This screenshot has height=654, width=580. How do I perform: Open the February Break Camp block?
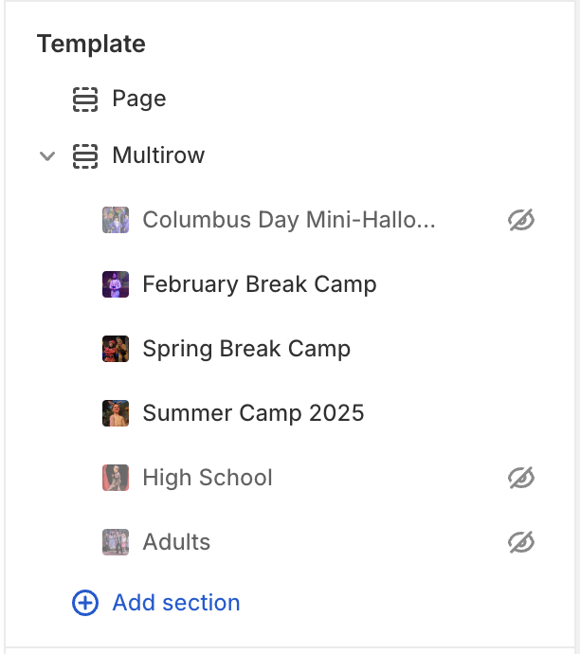259,284
